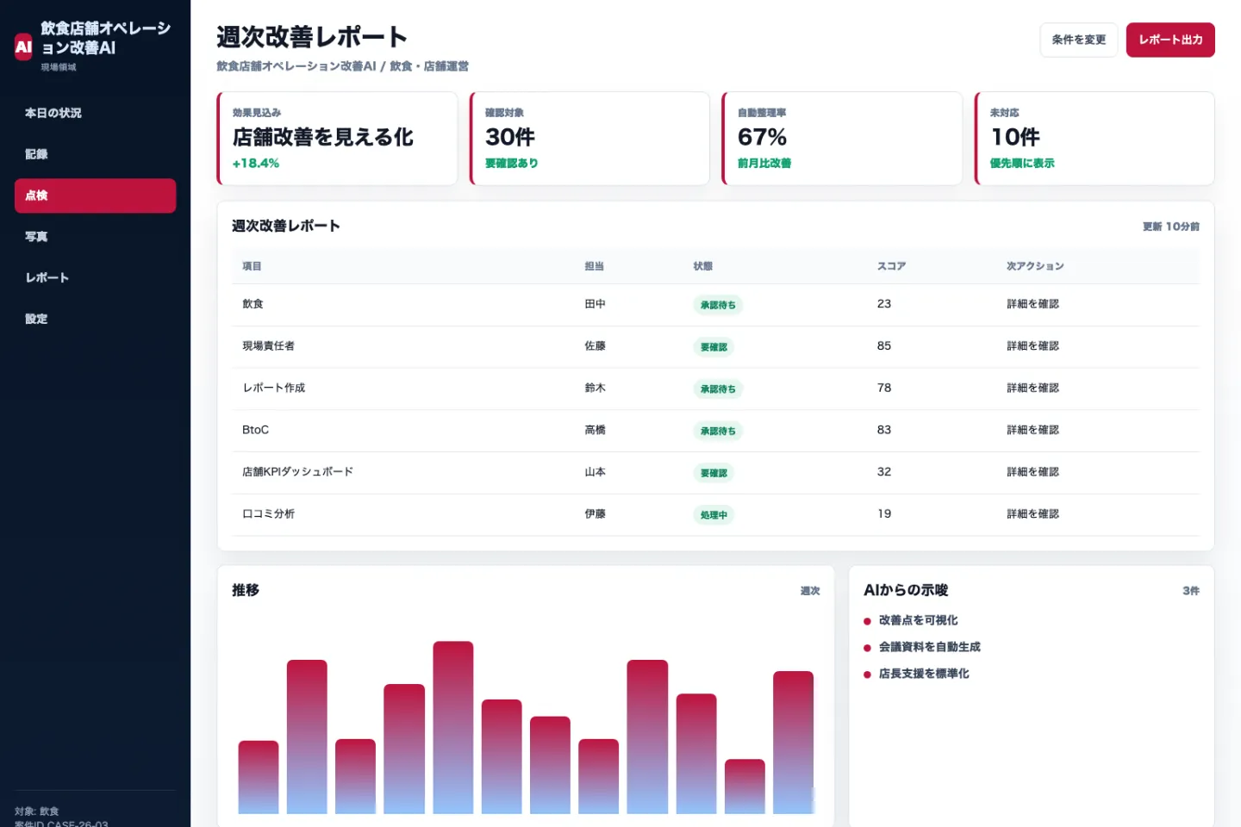Screen dimensions: 1241x827
Task: Open the 未対応 10件 card
Action: click(1094, 138)
